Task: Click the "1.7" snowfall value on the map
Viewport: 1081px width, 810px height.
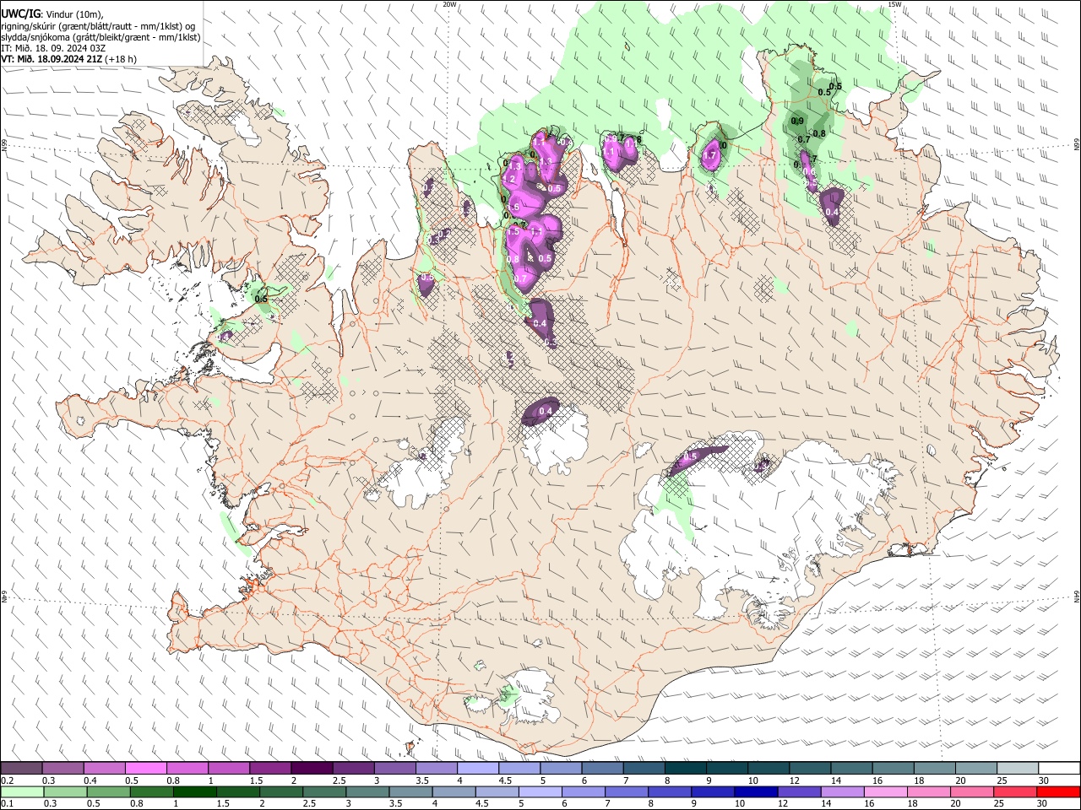Action: pyautogui.click(x=709, y=155)
